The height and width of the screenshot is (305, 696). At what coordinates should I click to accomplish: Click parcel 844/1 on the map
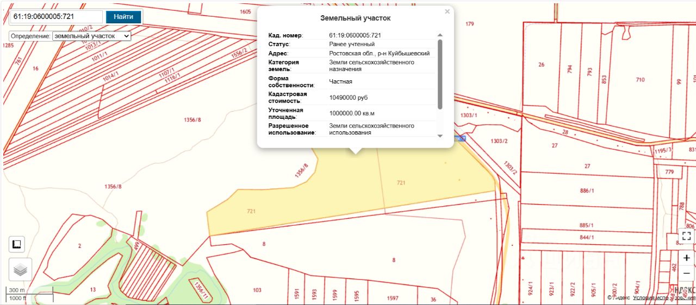(586, 237)
